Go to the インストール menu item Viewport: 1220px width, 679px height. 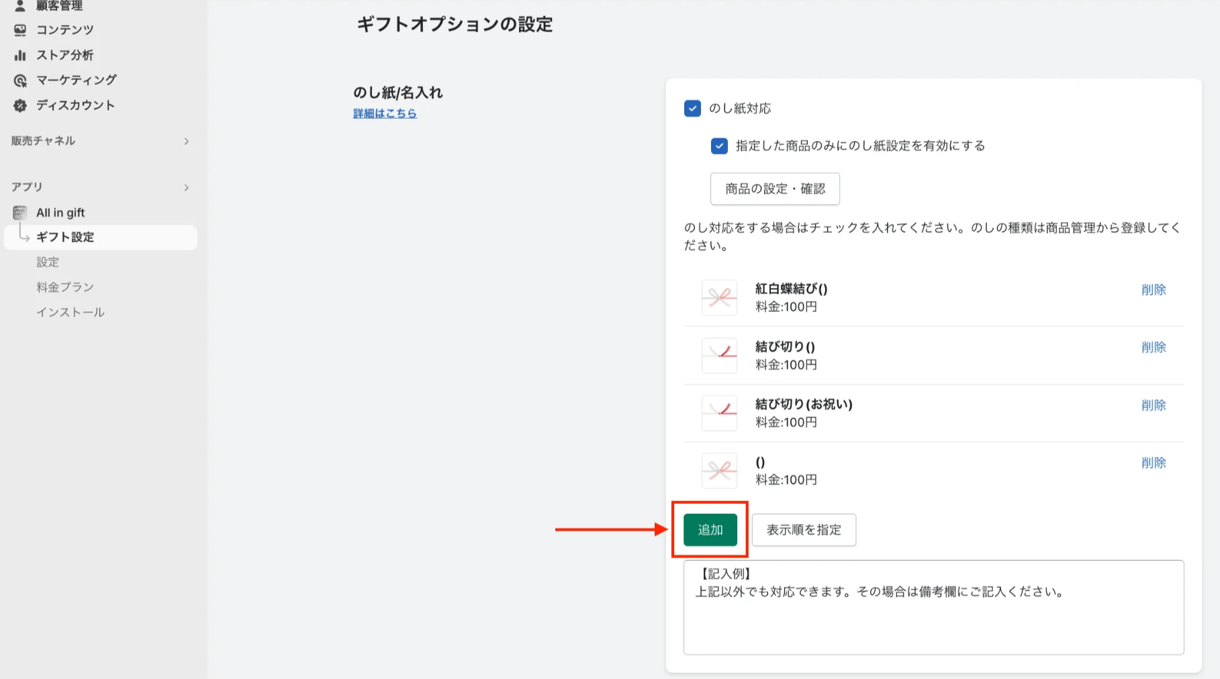click(71, 312)
